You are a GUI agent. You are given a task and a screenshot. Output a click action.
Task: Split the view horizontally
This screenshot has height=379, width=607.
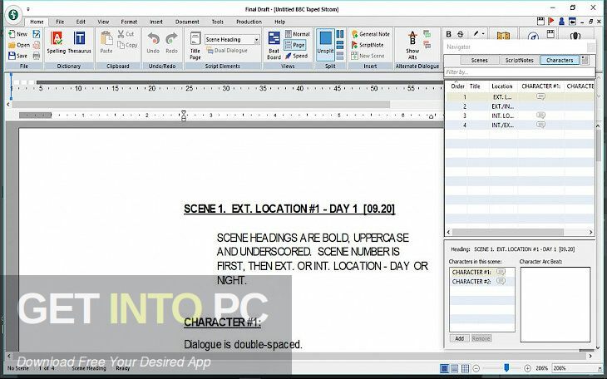(340, 45)
